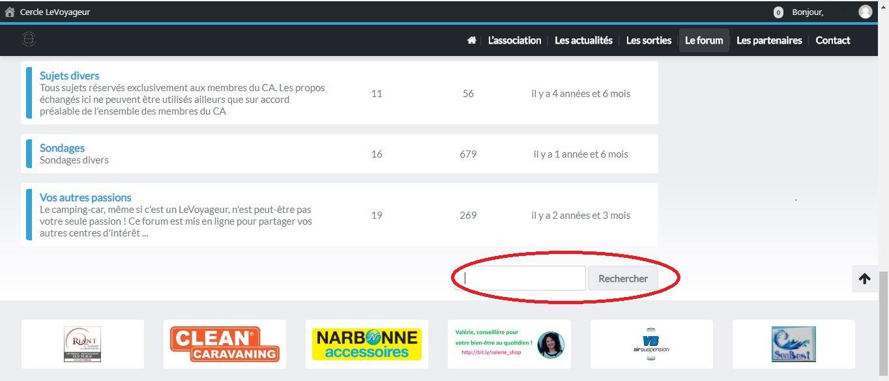Open the Sujets divers forum category

coord(69,76)
